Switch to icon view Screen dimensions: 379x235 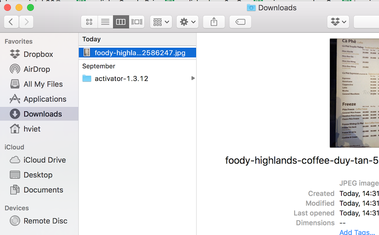[89, 22]
